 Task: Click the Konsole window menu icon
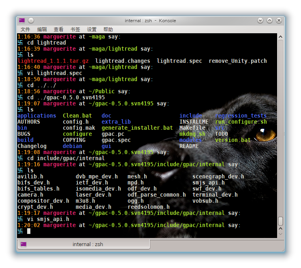(22, 20)
